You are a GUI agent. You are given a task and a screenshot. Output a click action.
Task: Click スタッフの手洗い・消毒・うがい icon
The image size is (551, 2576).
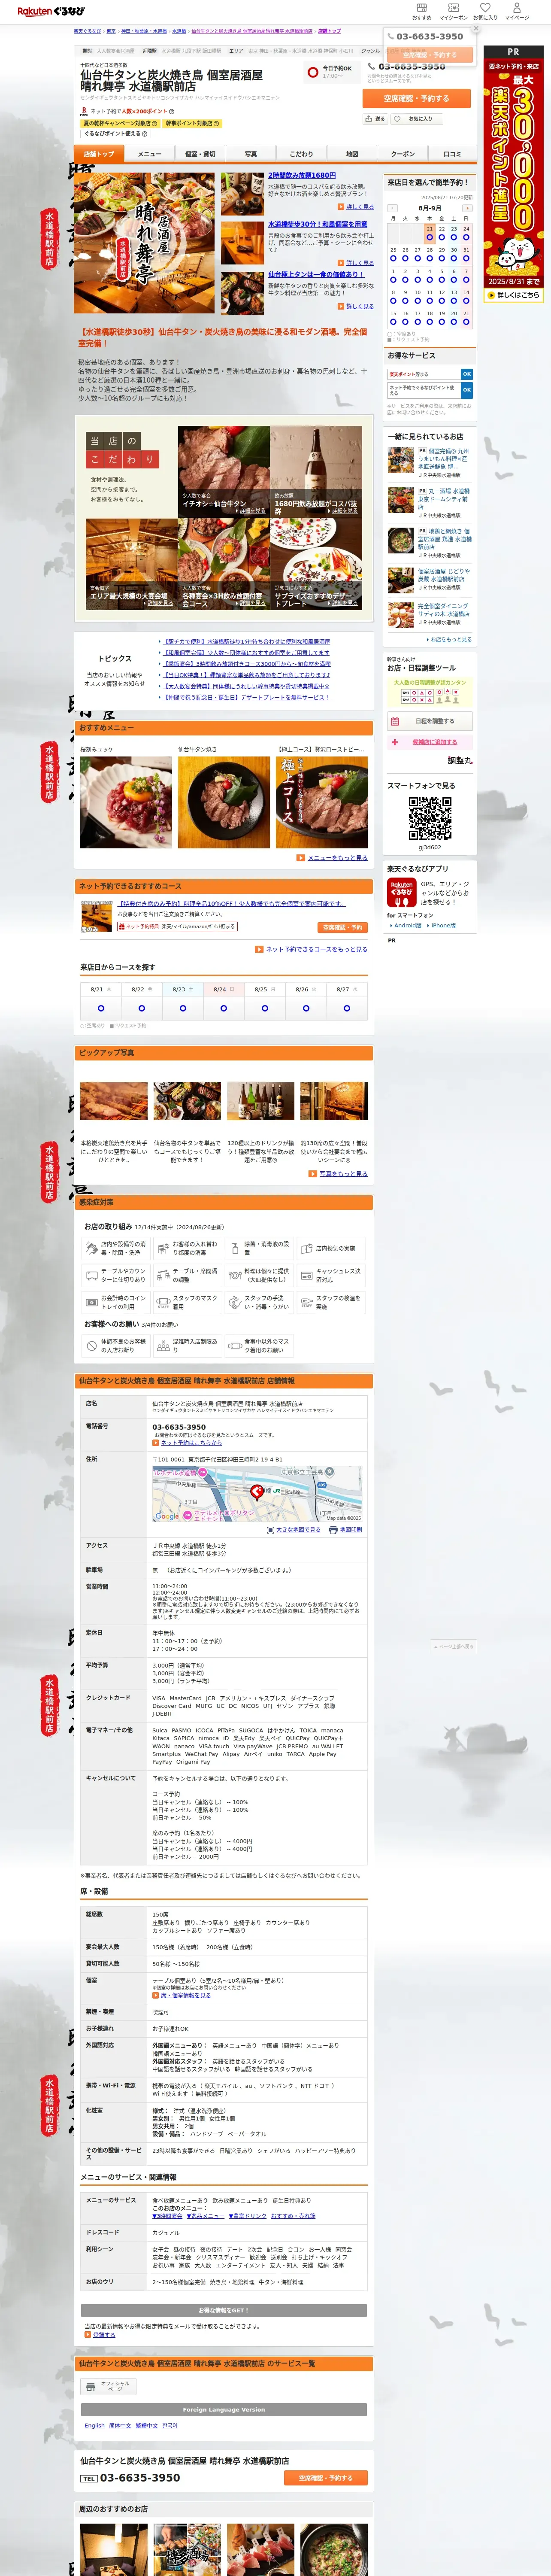[x=235, y=1302]
